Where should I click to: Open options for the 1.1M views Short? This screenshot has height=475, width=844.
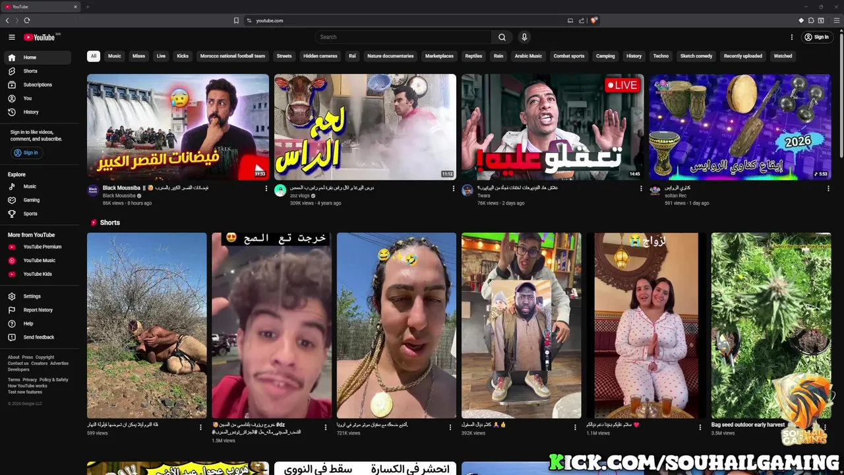[x=700, y=427]
